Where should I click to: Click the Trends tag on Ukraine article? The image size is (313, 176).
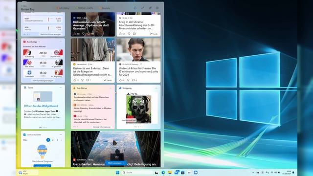[154, 34]
